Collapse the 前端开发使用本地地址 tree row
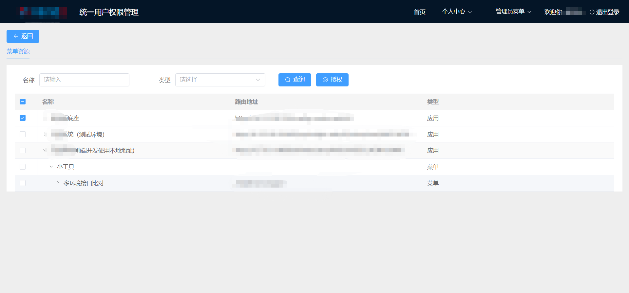The image size is (629, 293). pos(45,150)
